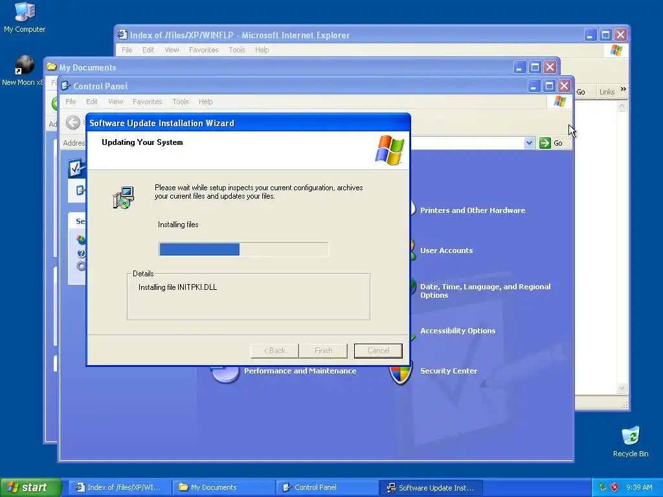This screenshot has height=497, width=663.
Task: Open Tools menu in Control Panel window
Action: click(181, 102)
